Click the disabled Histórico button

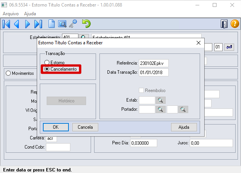click(x=67, y=101)
